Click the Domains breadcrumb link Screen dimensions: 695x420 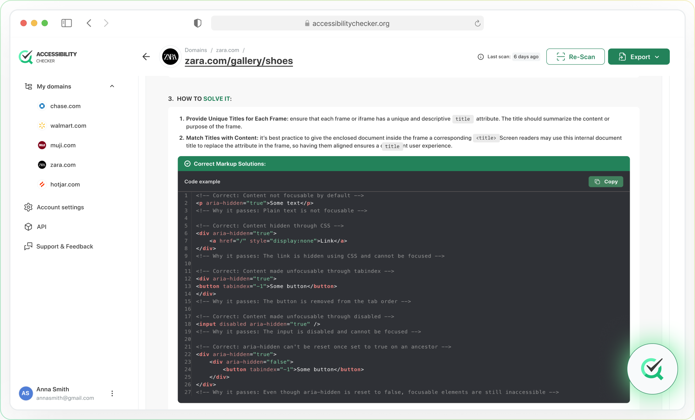click(196, 50)
